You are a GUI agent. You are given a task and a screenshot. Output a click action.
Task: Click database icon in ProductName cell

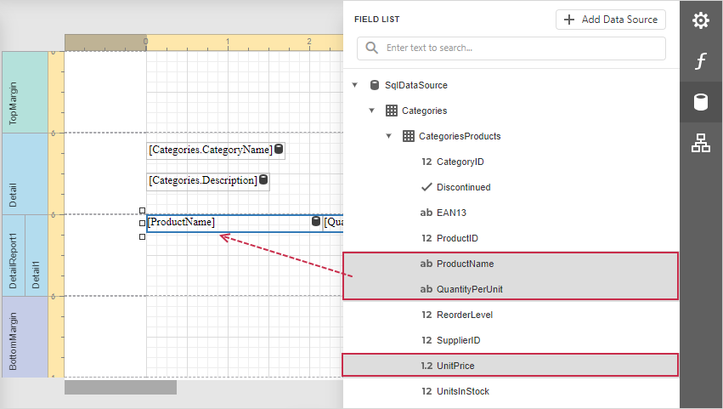pyautogui.click(x=316, y=222)
